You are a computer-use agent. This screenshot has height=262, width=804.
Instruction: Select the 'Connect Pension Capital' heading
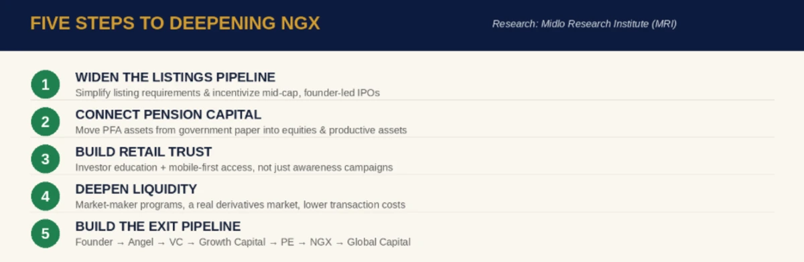168,115
